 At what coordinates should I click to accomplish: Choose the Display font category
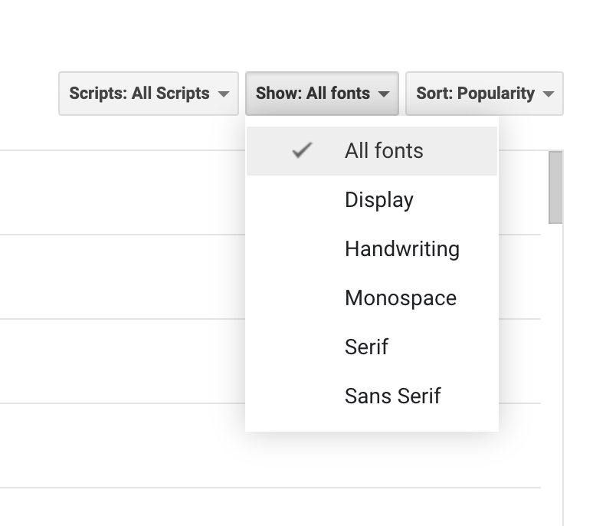379,200
